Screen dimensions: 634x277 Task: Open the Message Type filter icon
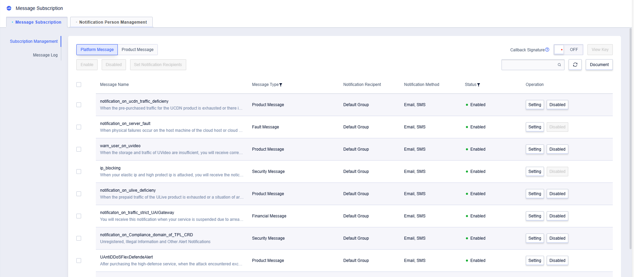click(x=281, y=85)
